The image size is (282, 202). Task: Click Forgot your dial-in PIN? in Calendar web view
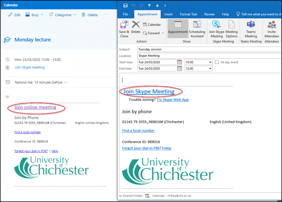click(31, 151)
